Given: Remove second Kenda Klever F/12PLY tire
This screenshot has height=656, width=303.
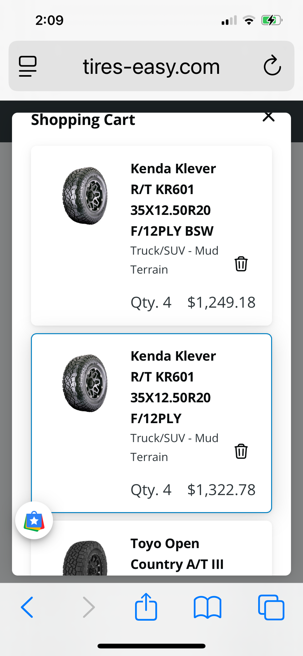Looking at the screenshot, I should (x=241, y=451).
